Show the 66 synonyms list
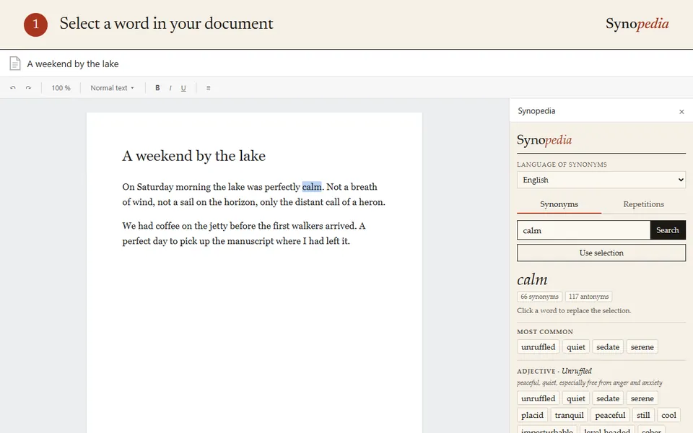 coord(539,297)
